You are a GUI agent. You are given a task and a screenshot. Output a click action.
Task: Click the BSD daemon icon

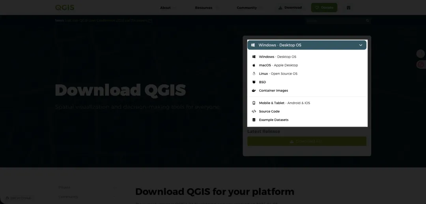254,82
